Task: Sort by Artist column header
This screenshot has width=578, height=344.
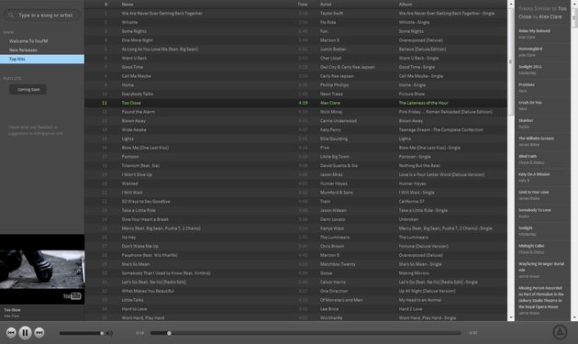Action: [x=326, y=4]
